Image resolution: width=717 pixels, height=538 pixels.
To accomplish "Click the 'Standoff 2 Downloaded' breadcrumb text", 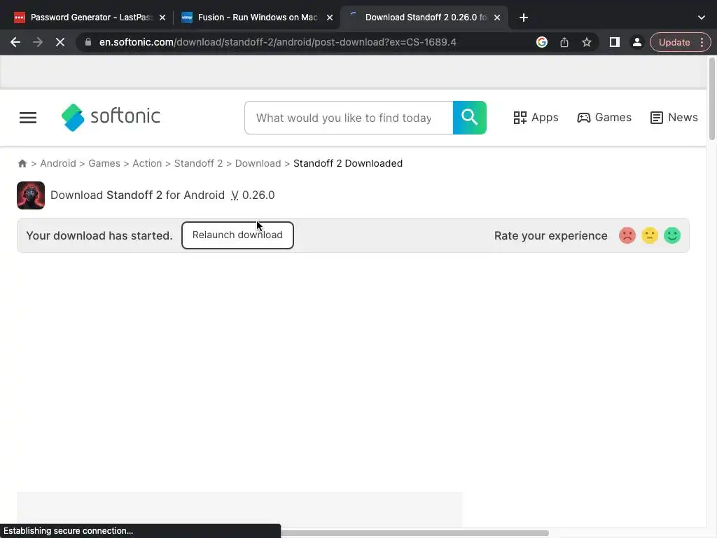I will pyautogui.click(x=348, y=163).
